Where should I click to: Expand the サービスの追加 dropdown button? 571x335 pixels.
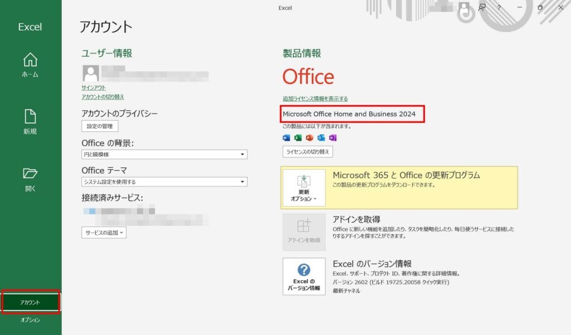point(104,233)
